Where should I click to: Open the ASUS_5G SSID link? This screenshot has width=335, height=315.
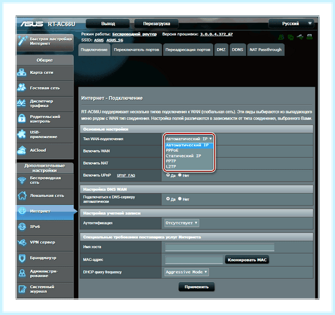tap(114, 40)
